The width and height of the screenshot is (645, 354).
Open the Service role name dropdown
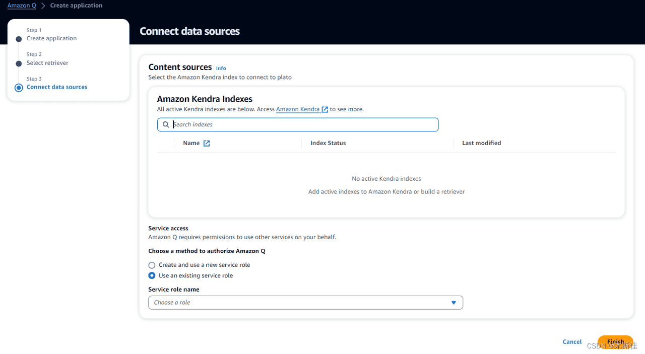[x=305, y=303]
